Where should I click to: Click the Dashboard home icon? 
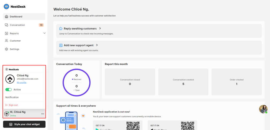pyautogui.click(x=7, y=17)
